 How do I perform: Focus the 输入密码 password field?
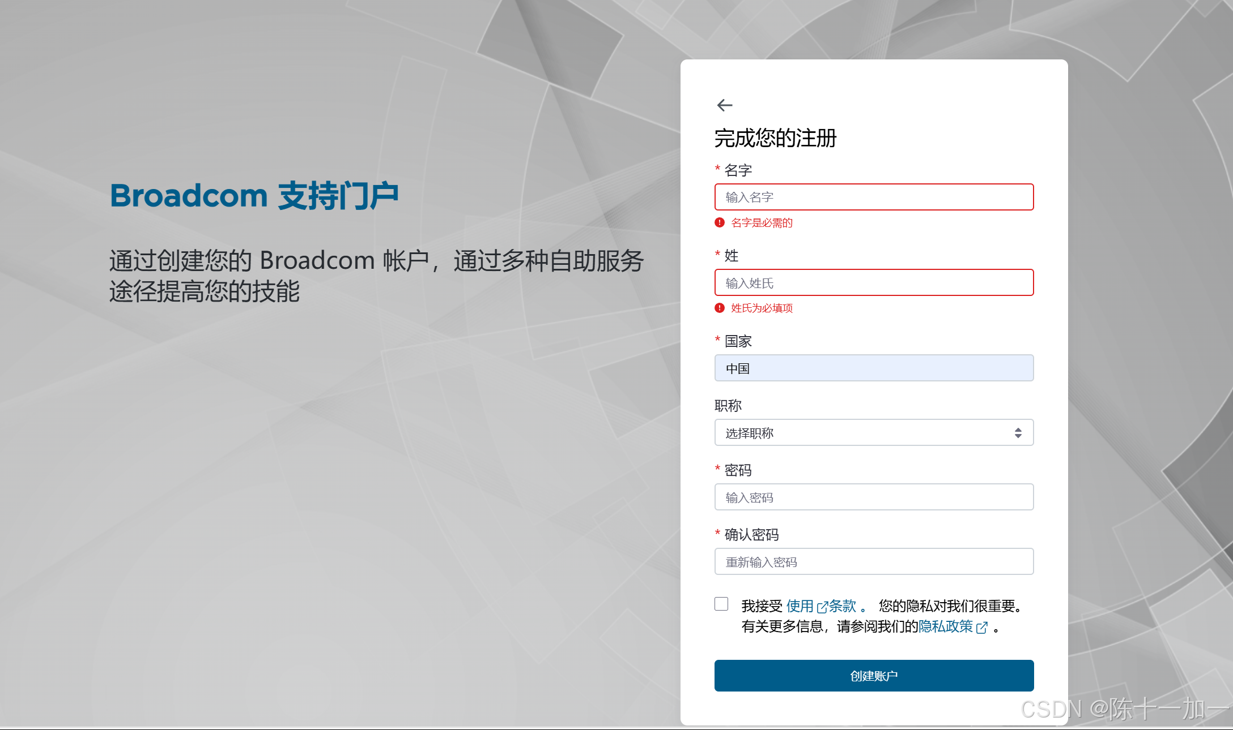coord(874,497)
